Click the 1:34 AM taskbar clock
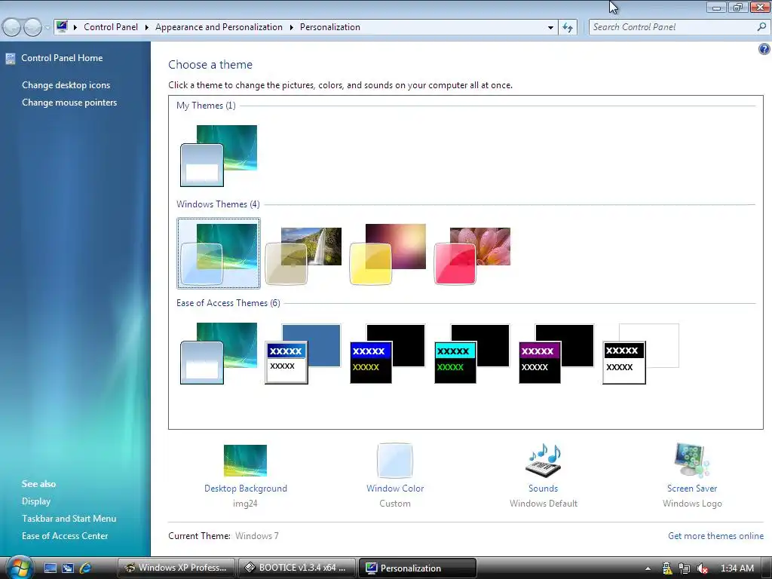 [737, 568]
